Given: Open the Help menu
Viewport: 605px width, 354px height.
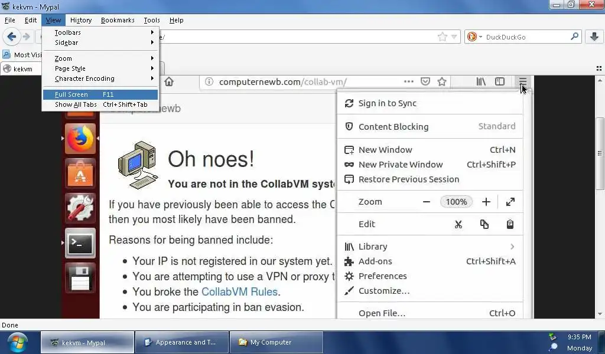Looking at the screenshot, I should pyautogui.click(x=176, y=20).
